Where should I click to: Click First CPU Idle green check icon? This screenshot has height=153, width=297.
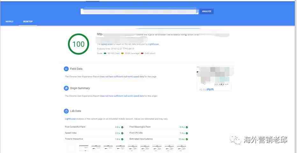[186, 133]
